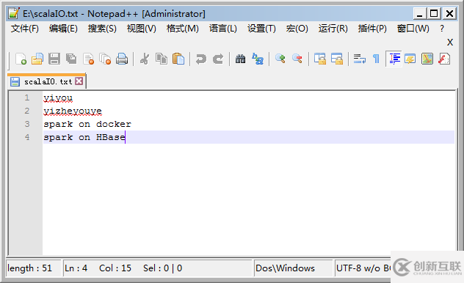Open the ? help menu
The image size is (464, 283).
click(x=442, y=29)
